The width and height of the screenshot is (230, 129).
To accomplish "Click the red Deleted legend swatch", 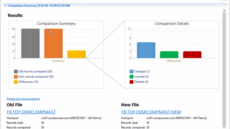I will tap(132, 82).
